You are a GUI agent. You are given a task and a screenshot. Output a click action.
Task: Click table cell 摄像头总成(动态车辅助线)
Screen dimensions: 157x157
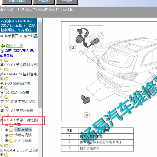pyautogui.click(x=106, y=142)
